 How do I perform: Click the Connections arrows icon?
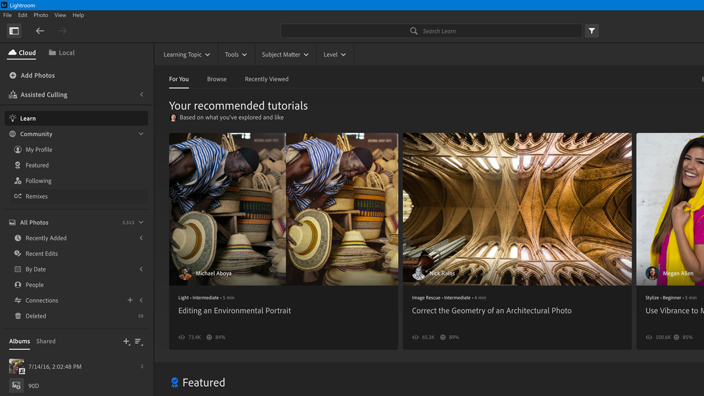pyautogui.click(x=18, y=300)
